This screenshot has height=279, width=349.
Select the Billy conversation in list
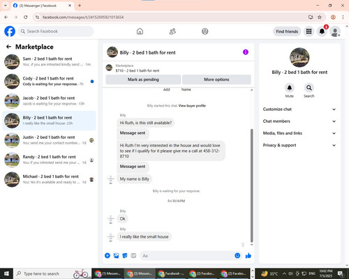(49, 121)
